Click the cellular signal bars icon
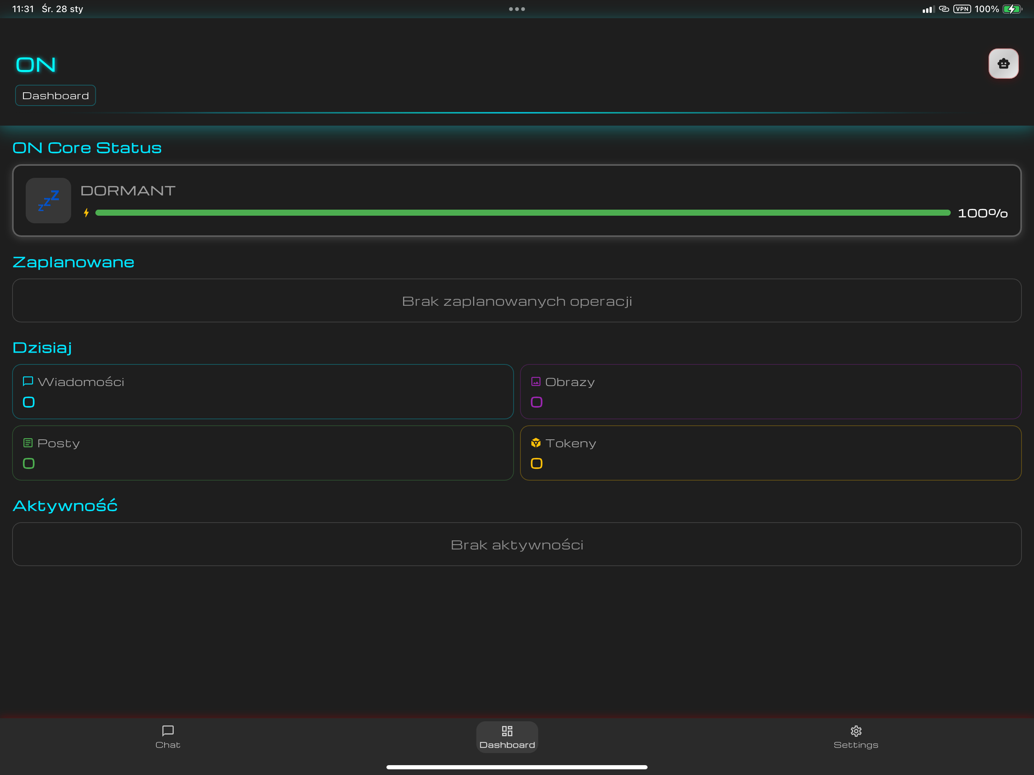Screen dimensions: 1034x775 click(x=928, y=9)
